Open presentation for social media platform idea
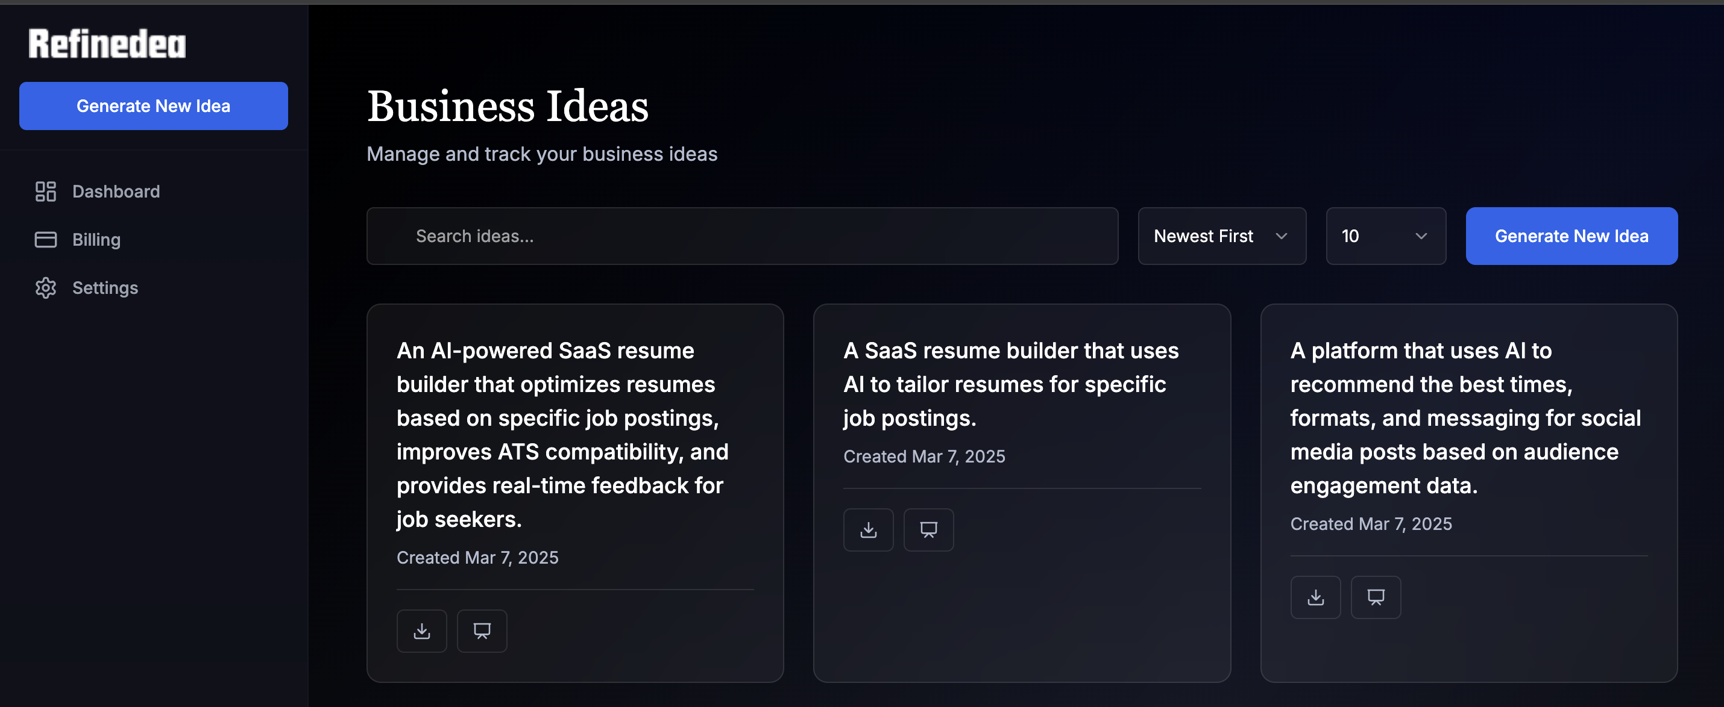Image resolution: width=1724 pixels, height=707 pixels. (x=1376, y=597)
